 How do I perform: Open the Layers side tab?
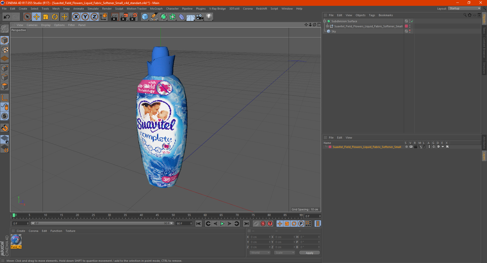pos(484,156)
